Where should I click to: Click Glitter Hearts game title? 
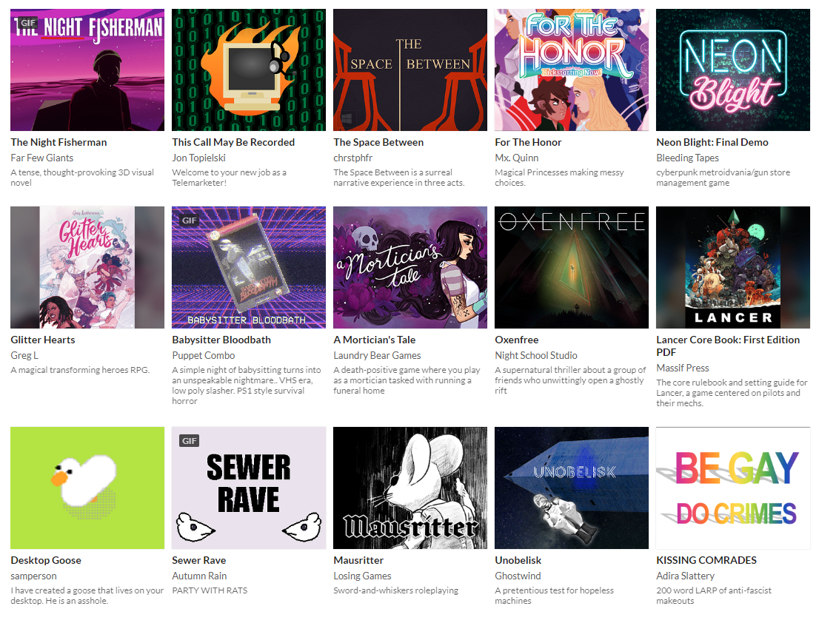click(43, 340)
